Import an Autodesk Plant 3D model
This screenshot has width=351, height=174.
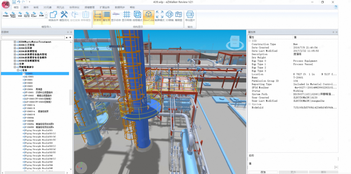click(x=27, y=15)
